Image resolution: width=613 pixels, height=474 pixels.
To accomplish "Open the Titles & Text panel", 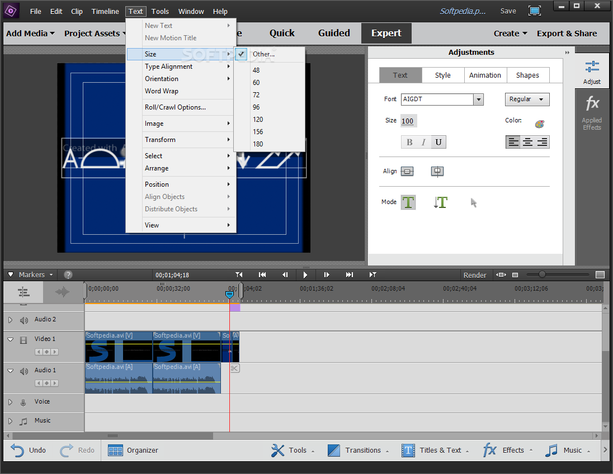I will [x=435, y=450].
